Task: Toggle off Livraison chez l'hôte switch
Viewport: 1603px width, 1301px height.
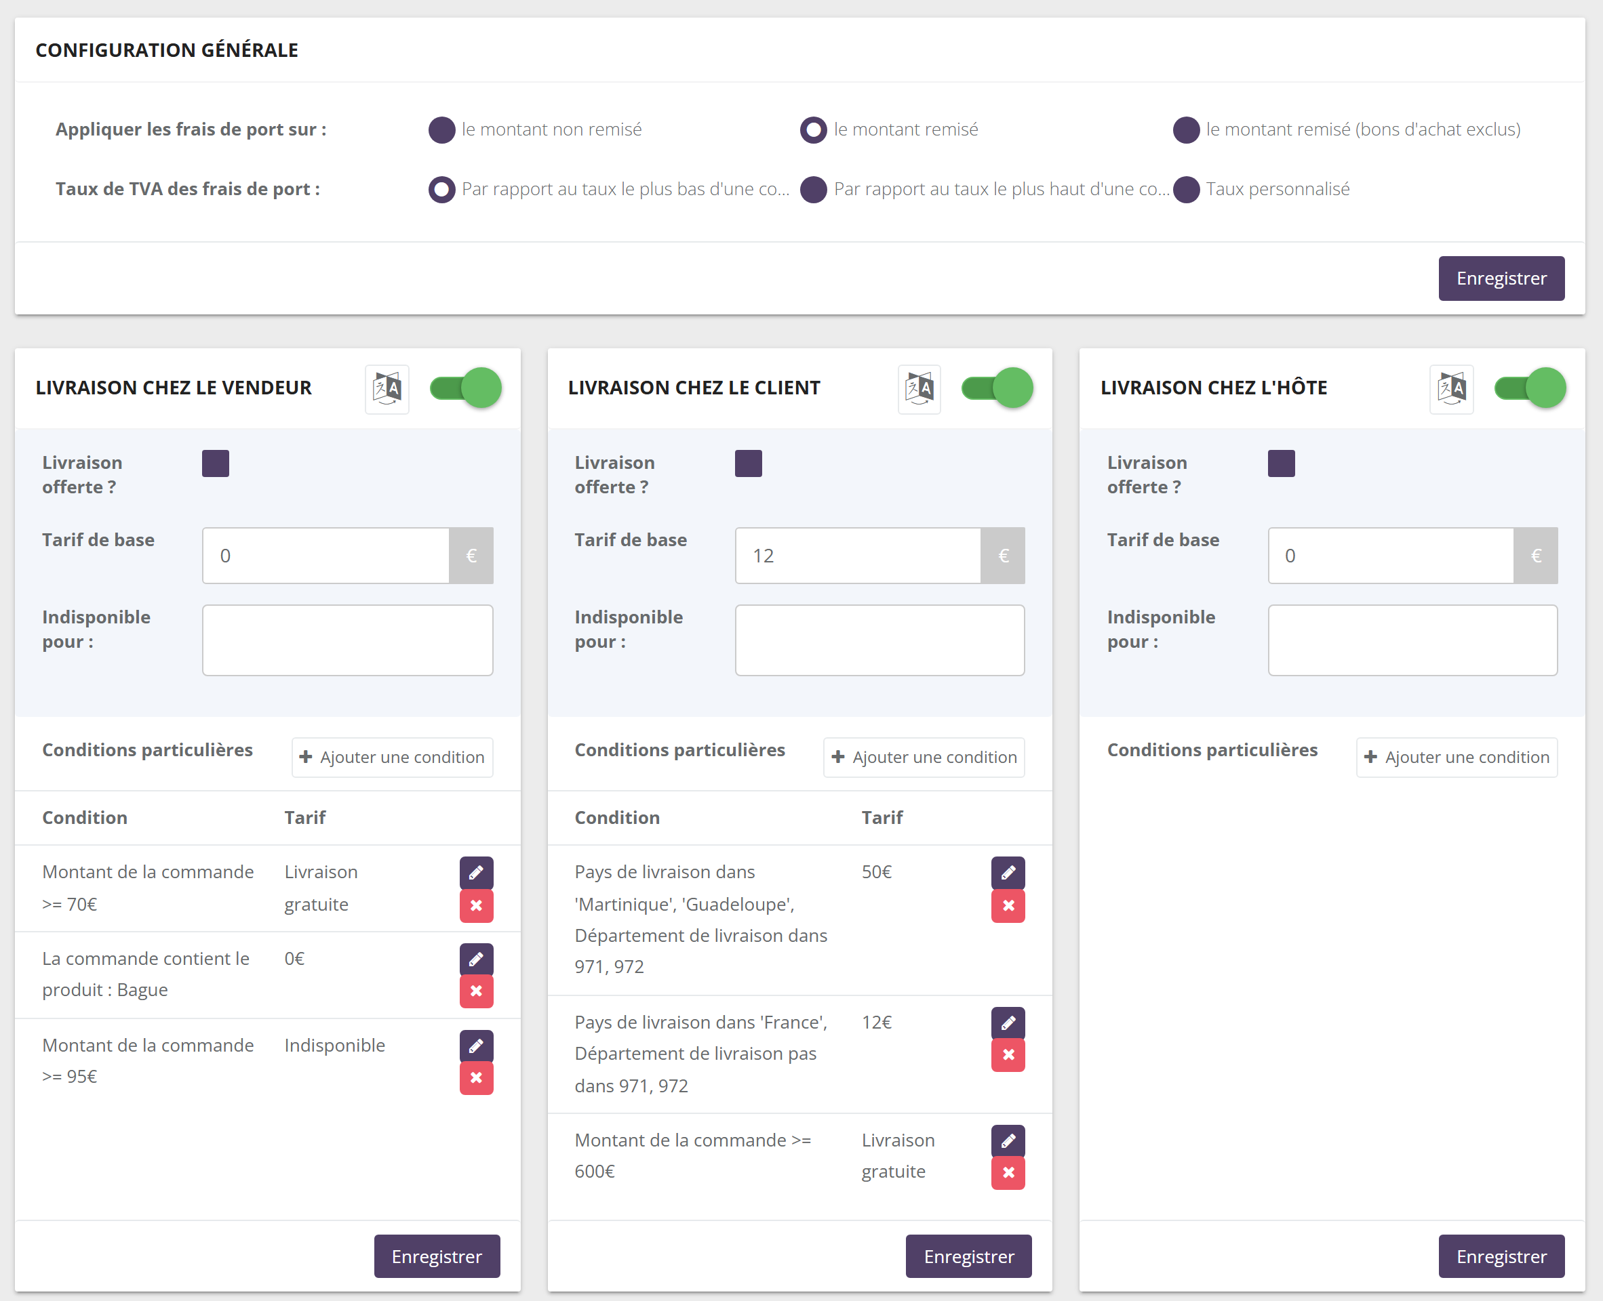Action: [x=1530, y=388]
